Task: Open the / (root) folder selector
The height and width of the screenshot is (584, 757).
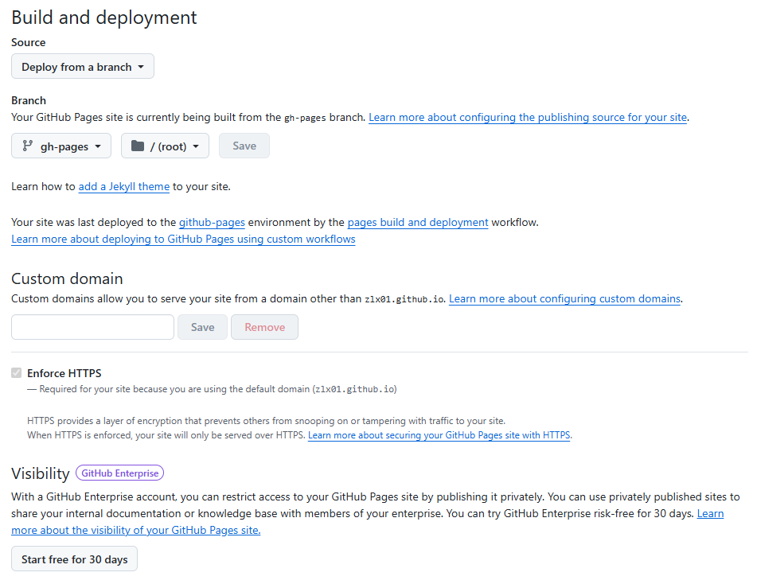Action: pyautogui.click(x=165, y=146)
